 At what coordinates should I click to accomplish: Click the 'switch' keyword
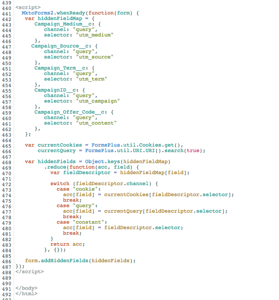(x=60, y=184)
